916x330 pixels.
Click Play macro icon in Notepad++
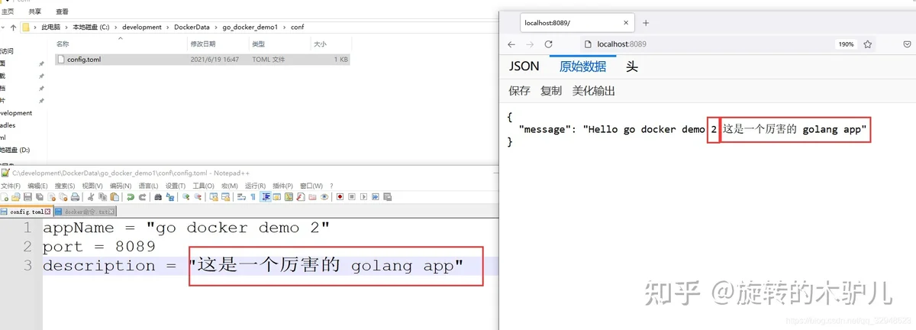pyautogui.click(x=363, y=196)
